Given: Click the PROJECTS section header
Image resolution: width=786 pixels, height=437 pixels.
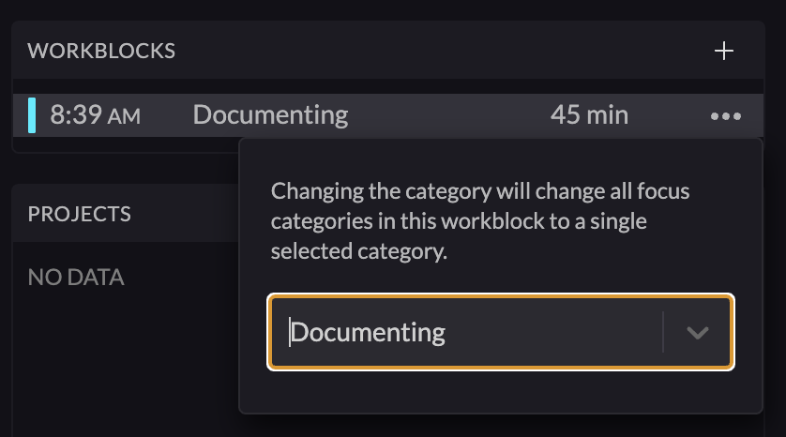Looking at the screenshot, I should tap(79, 214).
